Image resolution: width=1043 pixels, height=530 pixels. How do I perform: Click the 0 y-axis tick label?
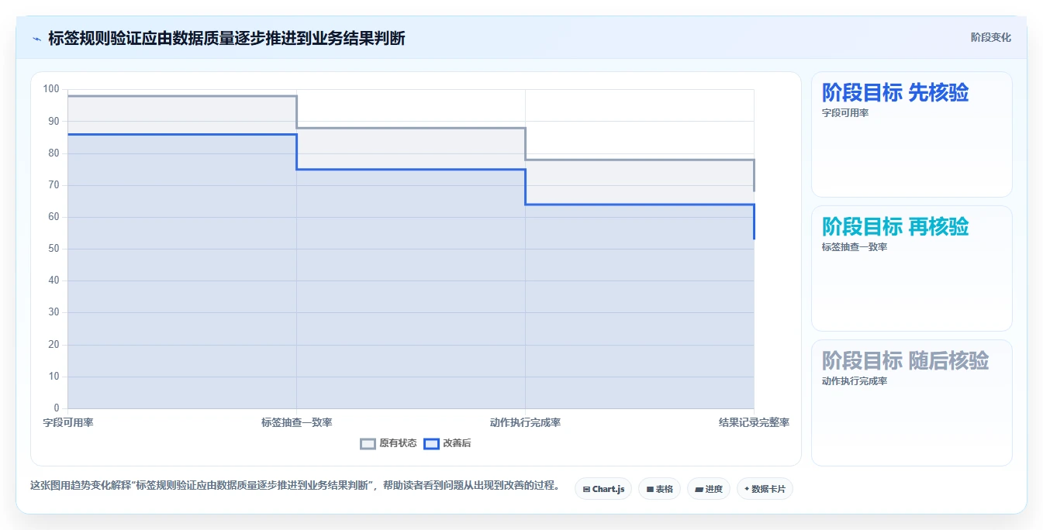57,408
